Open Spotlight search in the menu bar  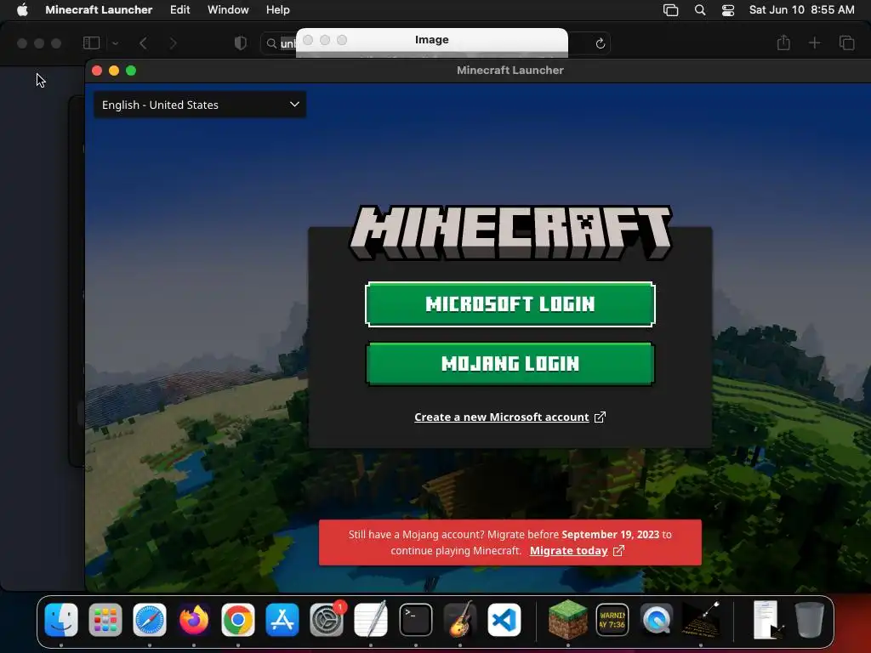click(x=700, y=10)
